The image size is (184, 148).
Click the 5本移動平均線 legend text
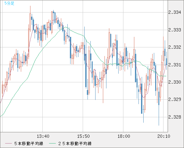tap(29, 144)
